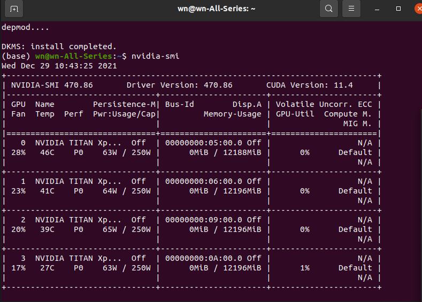Click the 27C temperature value

tap(47, 268)
